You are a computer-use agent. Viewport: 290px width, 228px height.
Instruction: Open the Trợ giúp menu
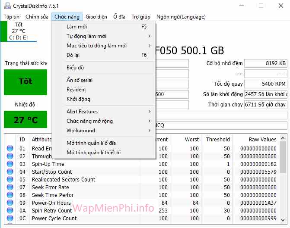coord(141,17)
